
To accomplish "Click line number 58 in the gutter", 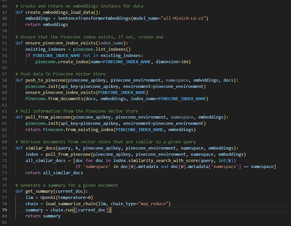I will click(x=5, y=80).
